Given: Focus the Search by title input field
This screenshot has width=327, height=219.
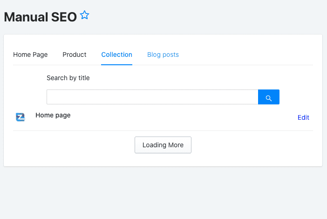Looking at the screenshot, I should tap(152, 97).
